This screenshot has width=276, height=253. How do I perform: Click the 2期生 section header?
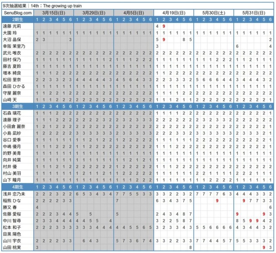click(17, 20)
